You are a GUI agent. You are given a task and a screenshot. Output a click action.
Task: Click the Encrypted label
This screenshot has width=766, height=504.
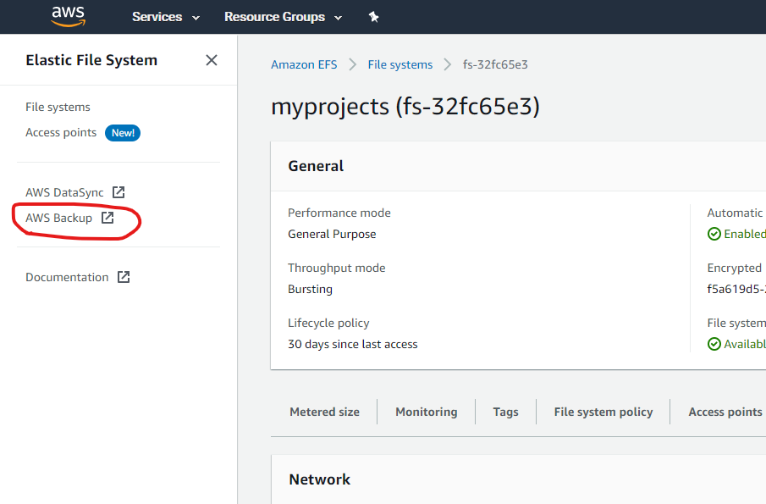click(734, 268)
